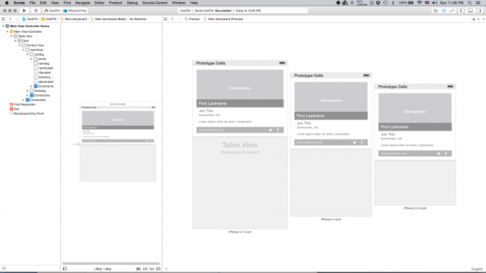Open the Source Control menu
Viewport: 486px width, 273px height.
(x=155, y=3)
